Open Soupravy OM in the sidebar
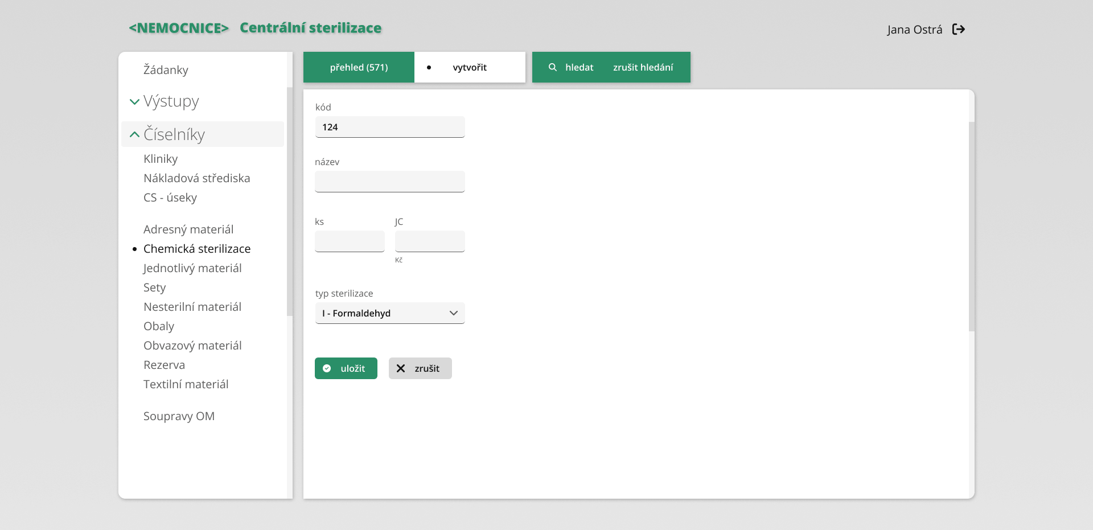 click(x=179, y=416)
